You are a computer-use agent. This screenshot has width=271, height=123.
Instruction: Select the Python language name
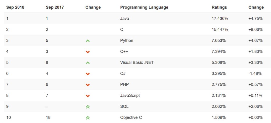click(x=127, y=40)
